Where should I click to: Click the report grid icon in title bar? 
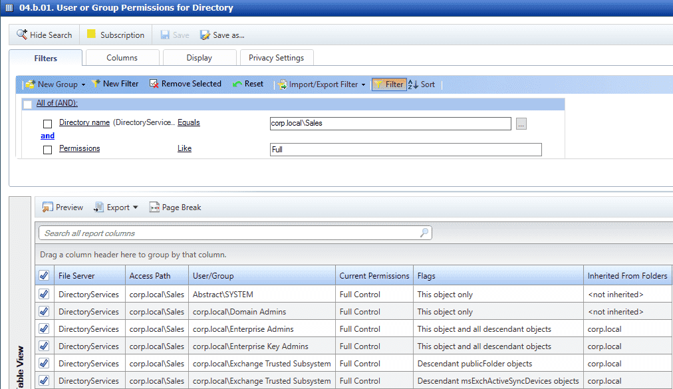[x=9, y=8]
